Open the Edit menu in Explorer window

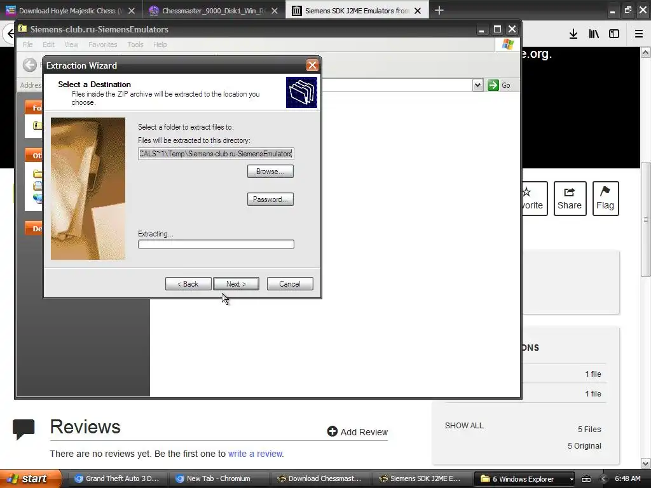48,44
